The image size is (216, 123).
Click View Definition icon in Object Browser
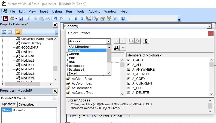tap(138, 41)
